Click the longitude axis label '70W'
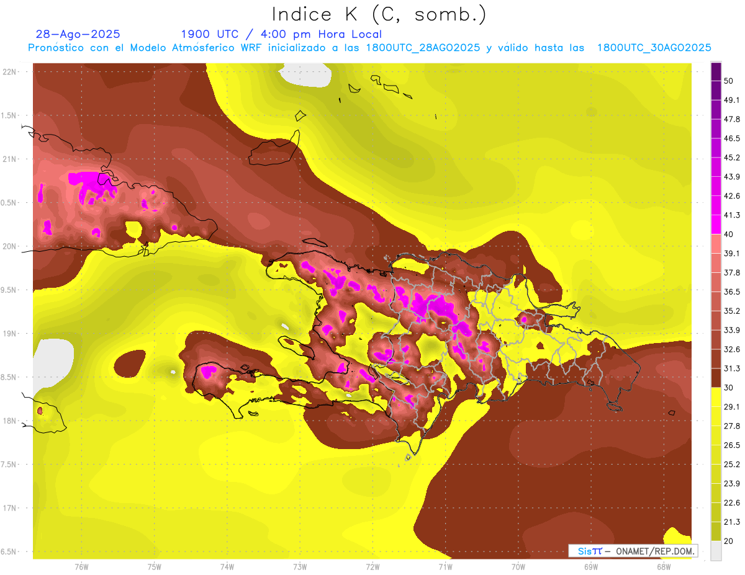The image size is (745, 575). [x=518, y=566]
